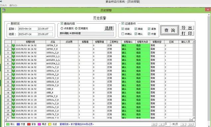Click the 查询 button
The image size is (211, 127).
170,30
